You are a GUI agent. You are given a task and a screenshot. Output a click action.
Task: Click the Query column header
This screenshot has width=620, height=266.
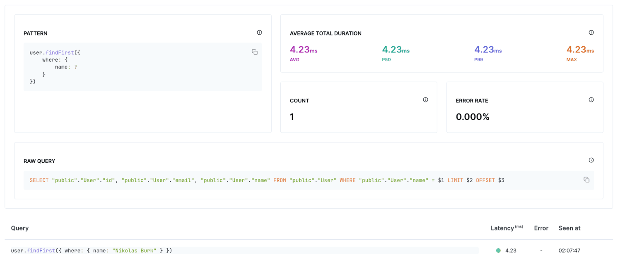(x=19, y=228)
